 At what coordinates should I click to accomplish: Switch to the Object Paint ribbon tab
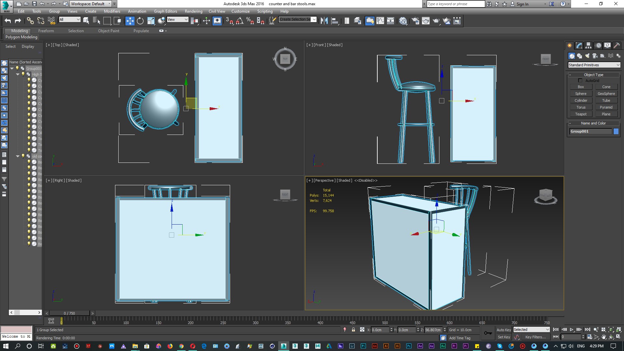109,31
